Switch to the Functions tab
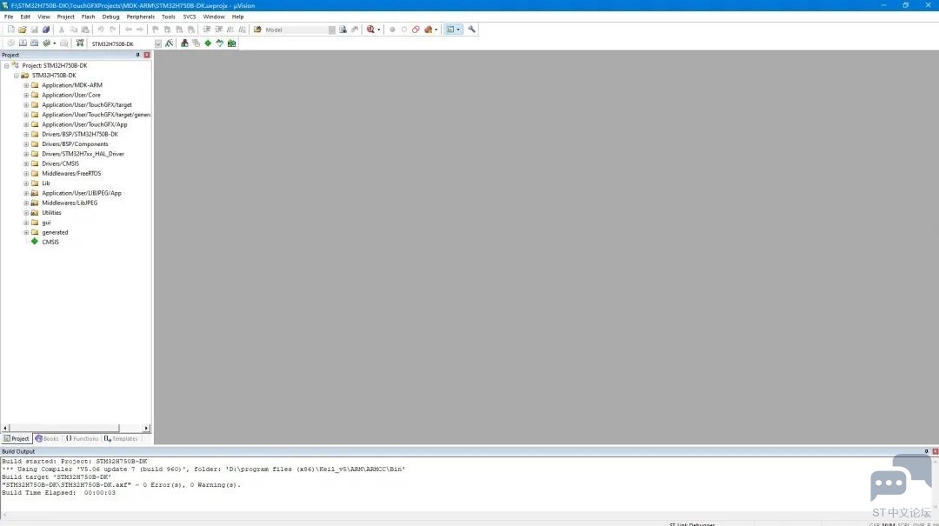 point(82,438)
